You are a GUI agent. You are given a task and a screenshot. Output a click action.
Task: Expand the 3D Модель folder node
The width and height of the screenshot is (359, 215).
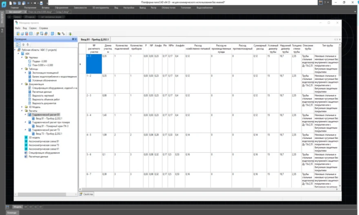(22, 107)
